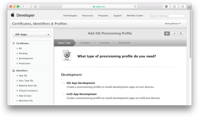Click the PROV provisioning file icon
The width and height of the screenshot is (199, 117).
coord(67,55)
